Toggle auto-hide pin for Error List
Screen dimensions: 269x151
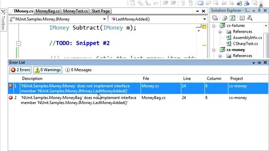(259, 62)
